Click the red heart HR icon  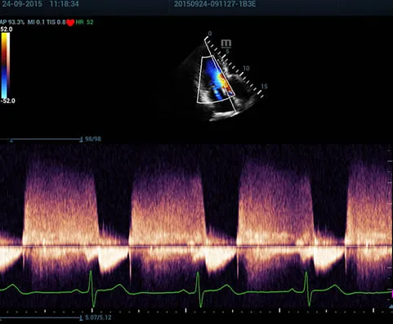coord(70,23)
